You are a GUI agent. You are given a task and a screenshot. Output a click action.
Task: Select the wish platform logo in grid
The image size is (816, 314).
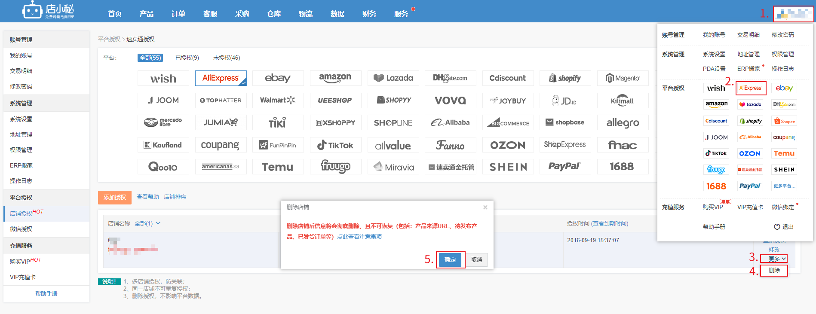pyautogui.click(x=163, y=78)
